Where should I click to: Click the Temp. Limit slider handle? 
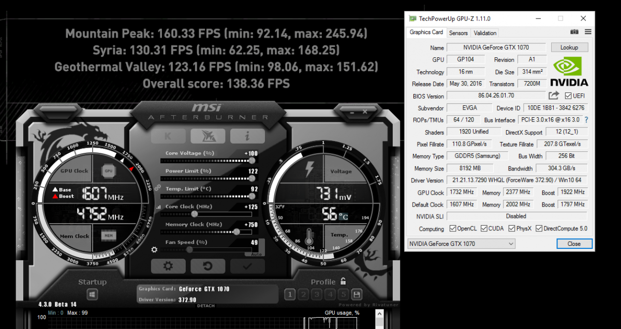tap(252, 196)
